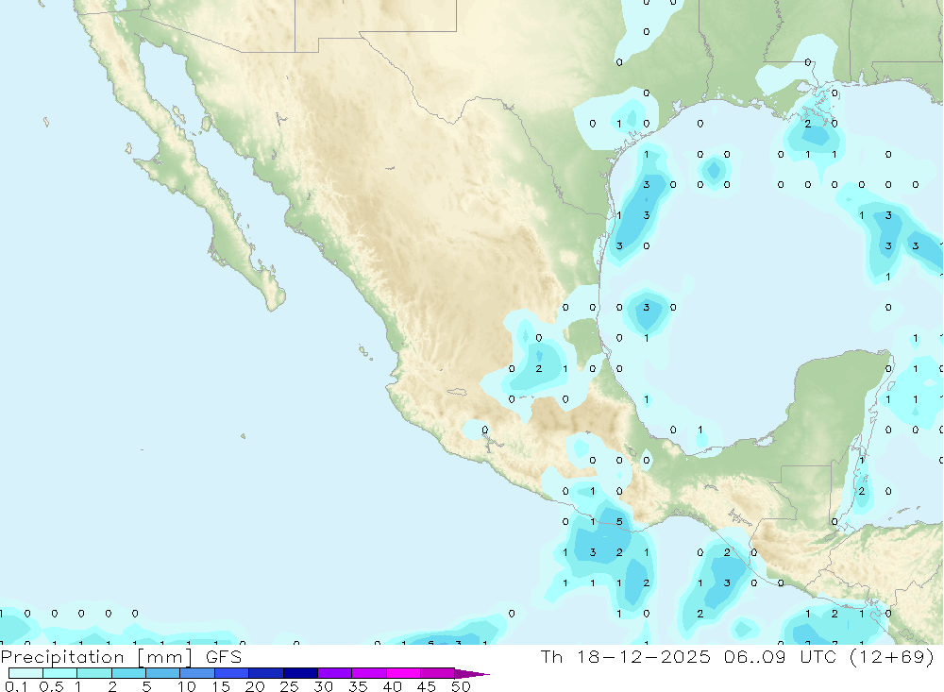Click the '50' legend scale label
The width and height of the screenshot is (944, 692).
tap(462, 686)
